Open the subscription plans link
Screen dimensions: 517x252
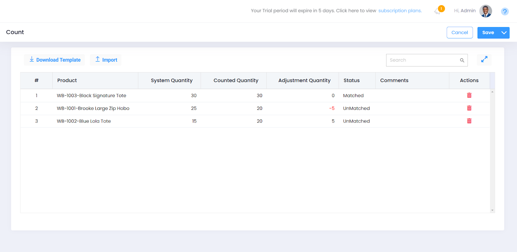pos(400,11)
